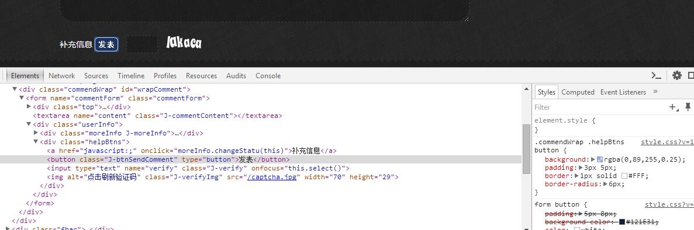The width and height of the screenshot is (694, 230).
Task: Click the 发表 button on the page
Action: point(106,44)
